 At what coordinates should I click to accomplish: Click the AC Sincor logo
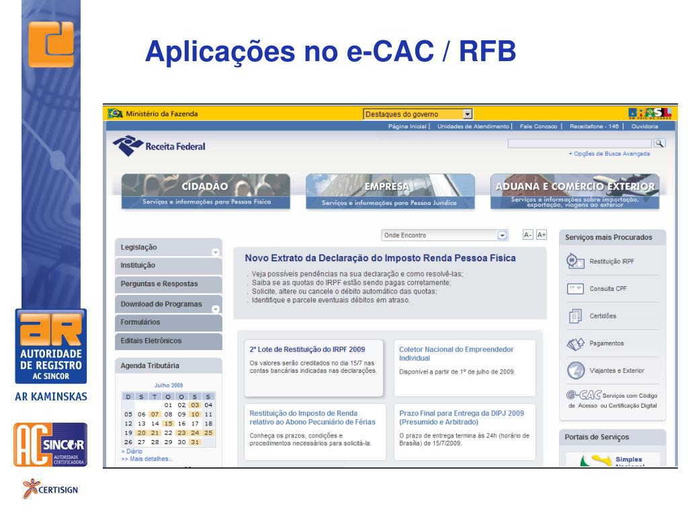click(50, 444)
